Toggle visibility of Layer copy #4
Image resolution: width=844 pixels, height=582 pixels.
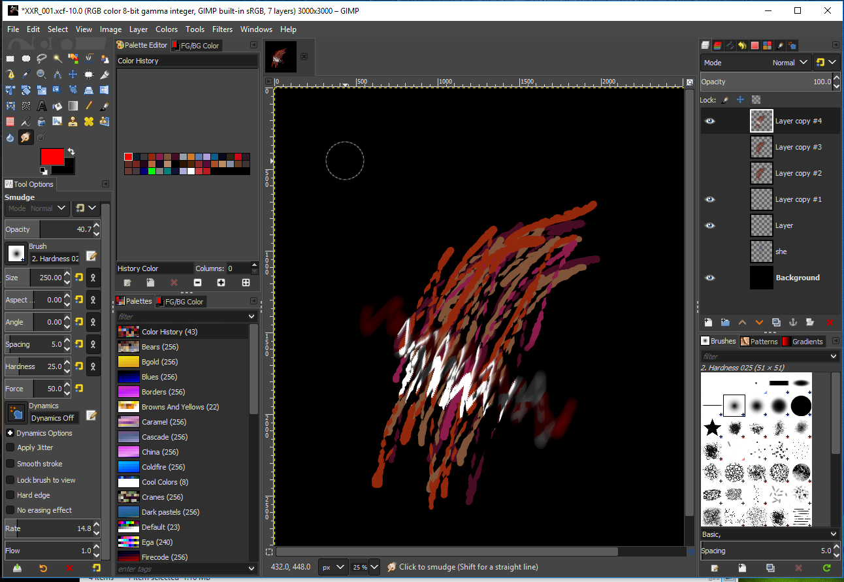pos(709,121)
